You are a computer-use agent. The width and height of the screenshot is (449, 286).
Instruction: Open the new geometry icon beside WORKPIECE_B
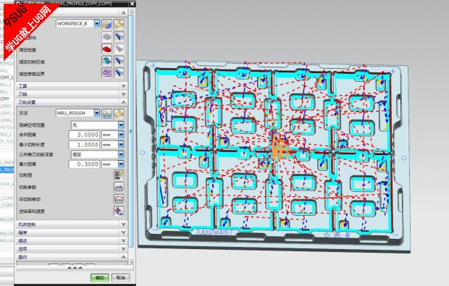(106, 25)
